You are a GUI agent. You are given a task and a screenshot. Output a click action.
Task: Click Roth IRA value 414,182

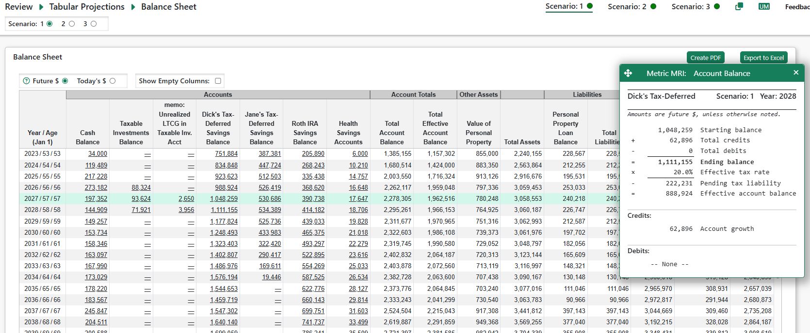(313, 210)
